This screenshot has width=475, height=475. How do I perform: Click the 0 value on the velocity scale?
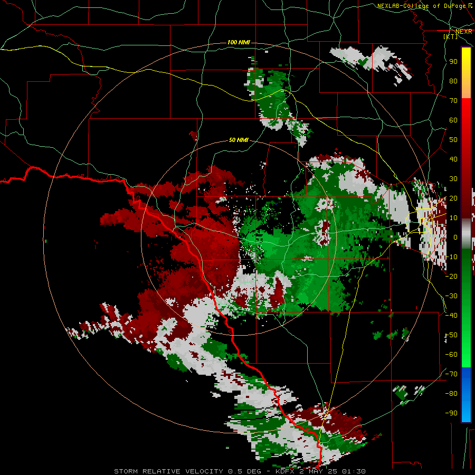coord(455,237)
